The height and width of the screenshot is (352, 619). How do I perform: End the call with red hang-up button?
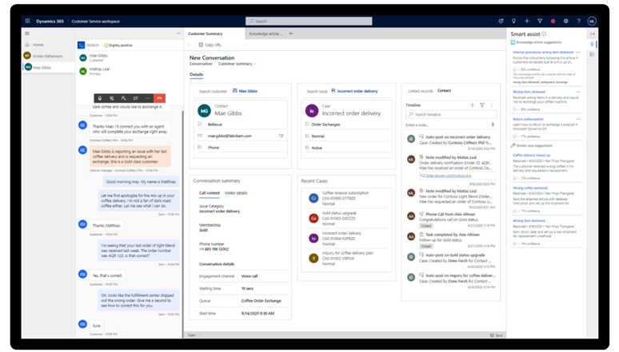click(159, 98)
